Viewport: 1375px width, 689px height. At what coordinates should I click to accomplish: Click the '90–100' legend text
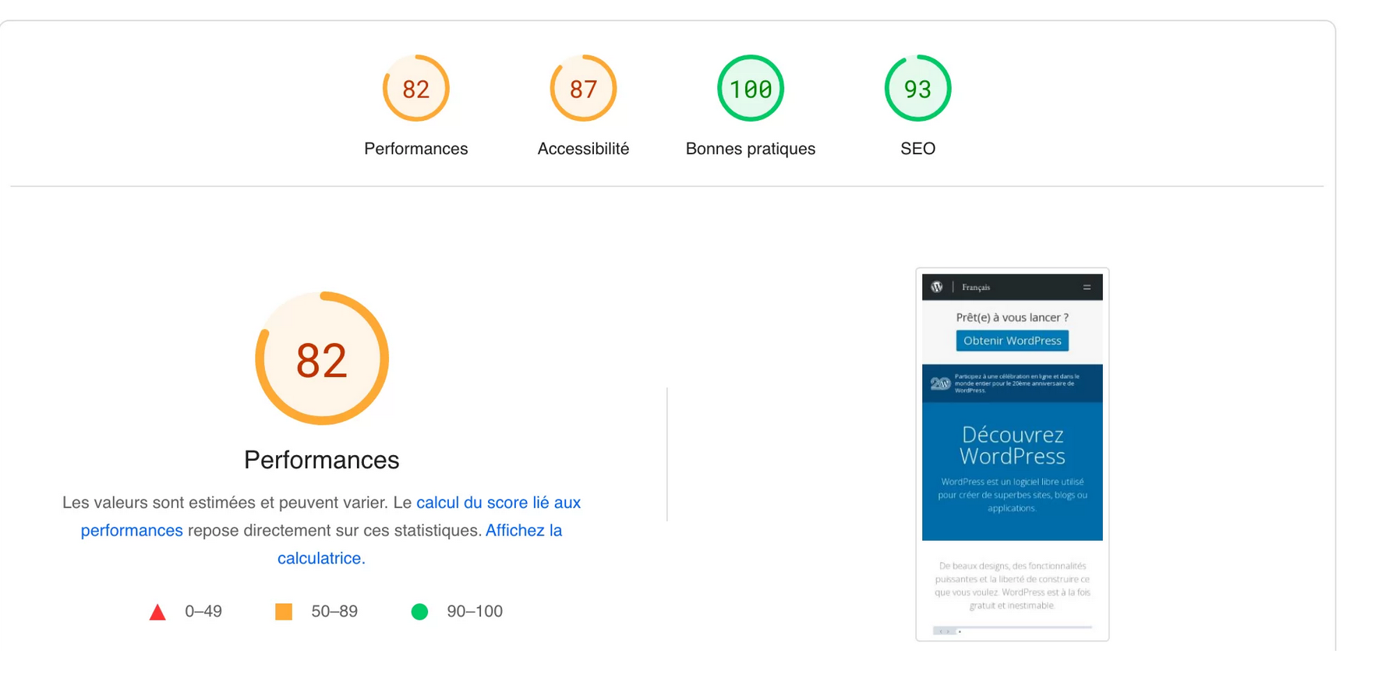pos(475,612)
